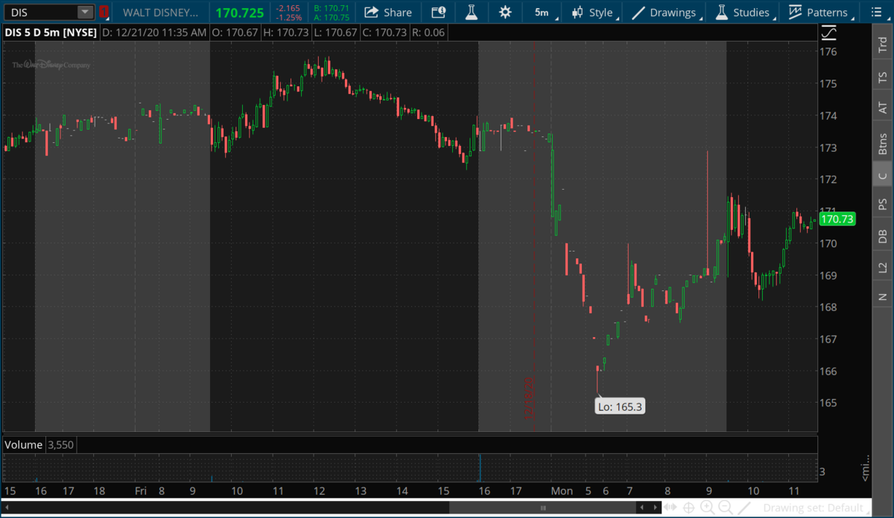Click the 12/18/20 vertical date marker
The width and height of the screenshot is (894, 518).
[x=530, y=398]
